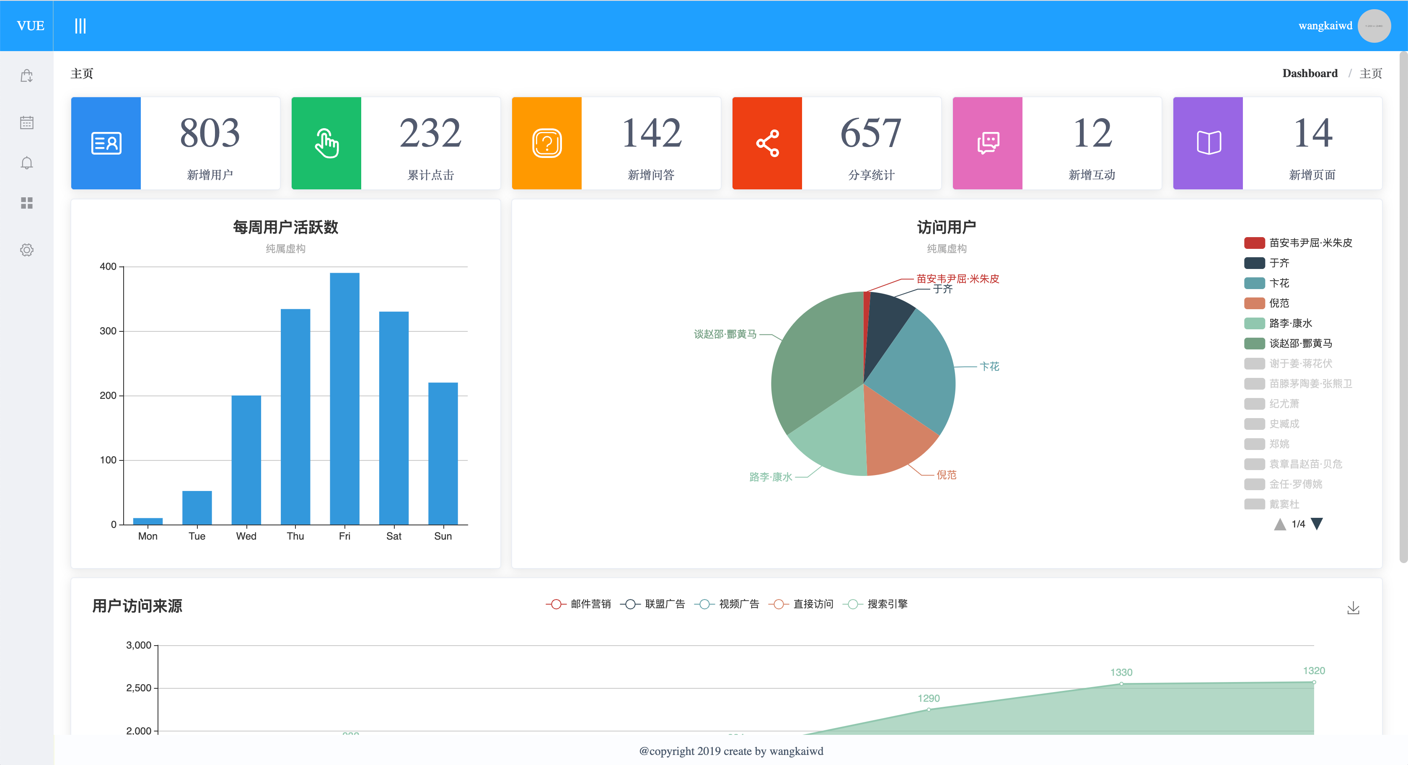Open the calendar sidebar menu
This screenshot has width=1408, height=765.
[x=27, y=122]
